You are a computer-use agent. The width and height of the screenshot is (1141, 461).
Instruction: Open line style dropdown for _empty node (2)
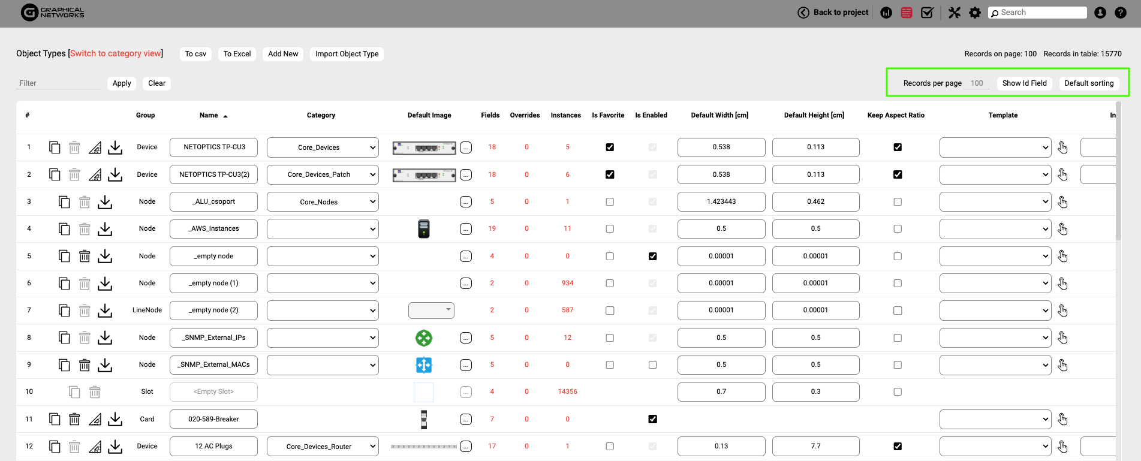click(431, 310)
